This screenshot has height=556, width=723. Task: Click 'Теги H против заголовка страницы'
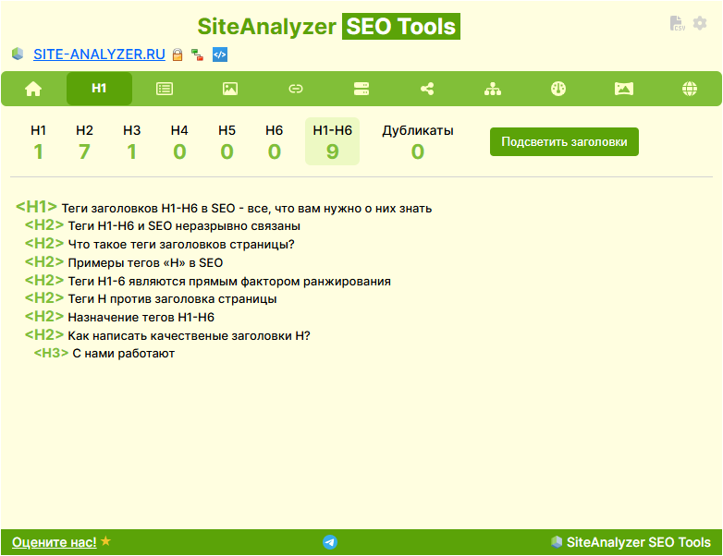[x=173, y=299]
